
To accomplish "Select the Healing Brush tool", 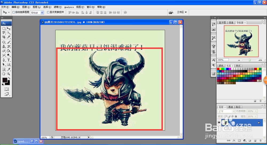I will pyautogui.click(x=4, y=42).
